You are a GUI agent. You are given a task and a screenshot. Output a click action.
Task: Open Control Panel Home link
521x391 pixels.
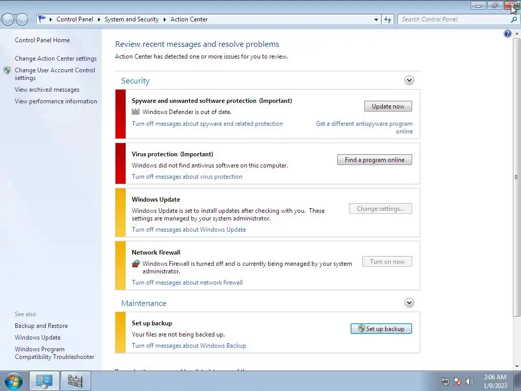click(42, 40)
